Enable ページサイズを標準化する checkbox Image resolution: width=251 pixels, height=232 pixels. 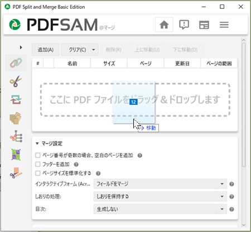[38, 173]
